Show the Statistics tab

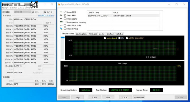point(119,34)
